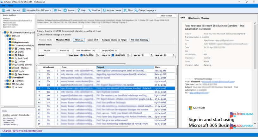Increase the Min KB spinner value
Screen dimensions: 258x137
point(152,55)
